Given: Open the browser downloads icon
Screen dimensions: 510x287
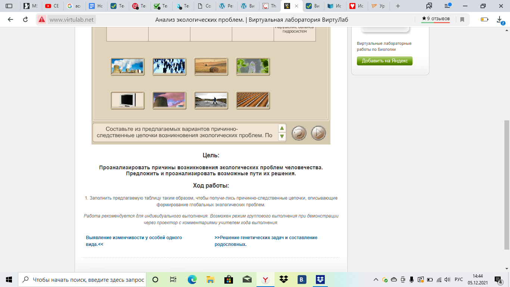Looking at the screenshot, I should pyautogui.click(x=500, y=20).
